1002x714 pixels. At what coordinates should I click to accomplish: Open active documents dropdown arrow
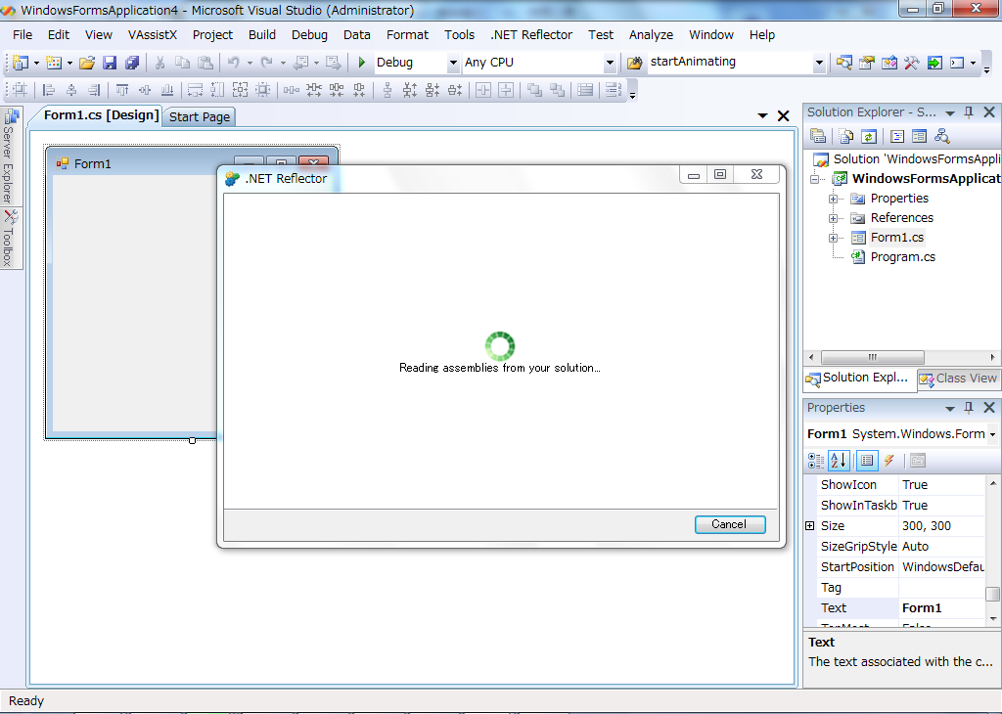[762, 115]
